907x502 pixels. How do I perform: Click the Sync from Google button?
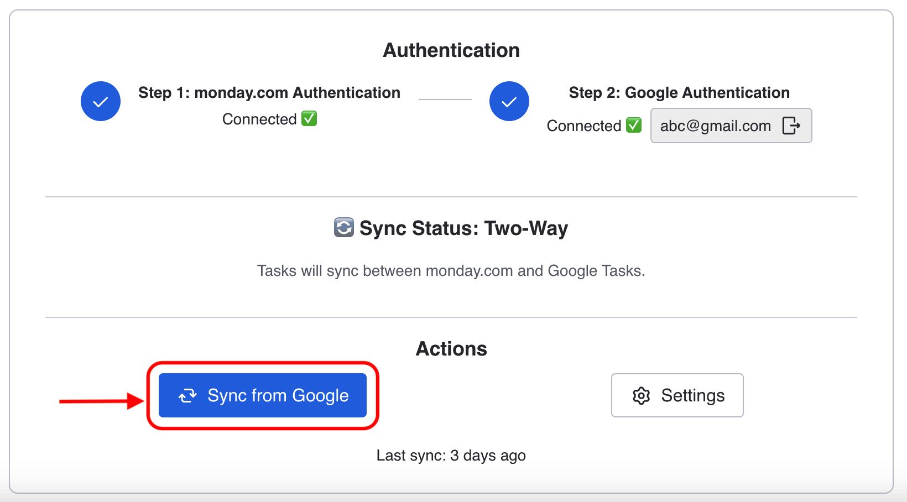click(x=263, y=395)
